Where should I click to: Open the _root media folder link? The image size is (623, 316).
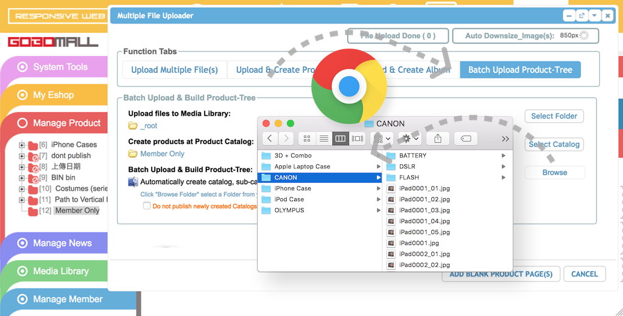coord(149,126)
